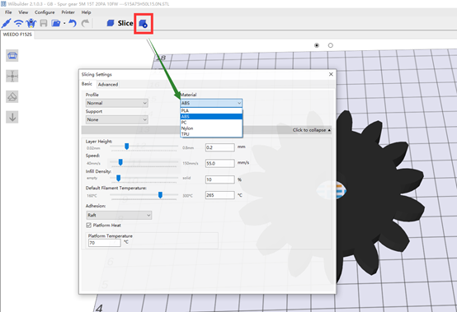Click the Layer Height slider handle
Image resolution: width=457 pixels, height=312 pixels.
[127, 147]
